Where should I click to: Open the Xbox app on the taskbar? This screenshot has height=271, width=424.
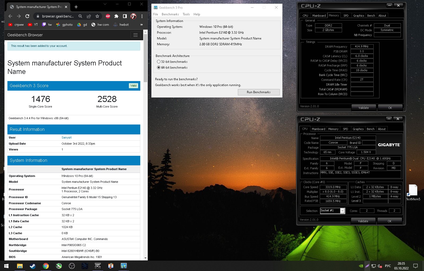[x=59, y=266]
